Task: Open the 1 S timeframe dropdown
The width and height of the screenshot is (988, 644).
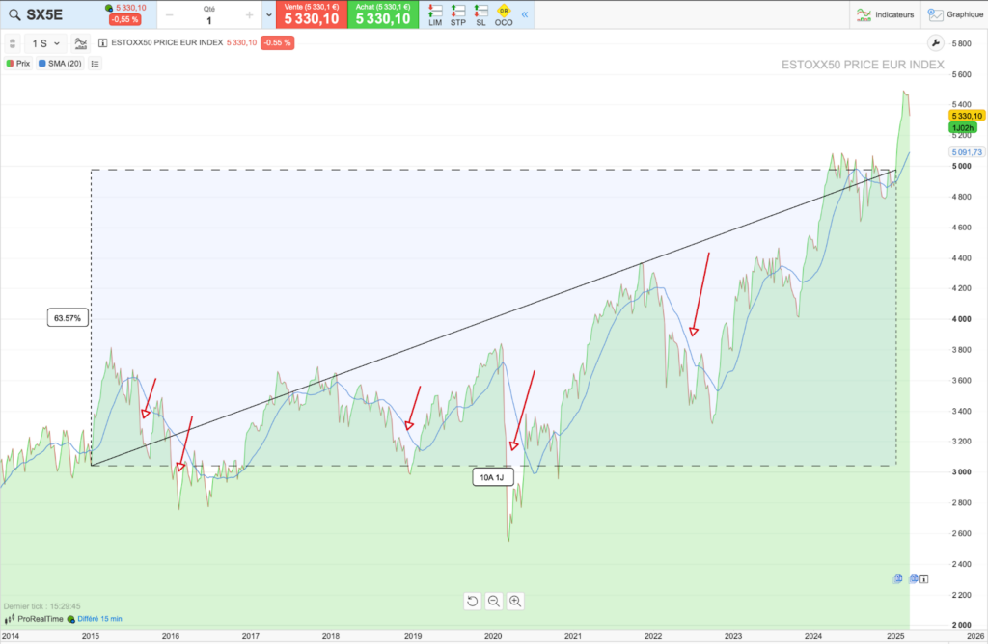Action: click(x=46, y=43)
